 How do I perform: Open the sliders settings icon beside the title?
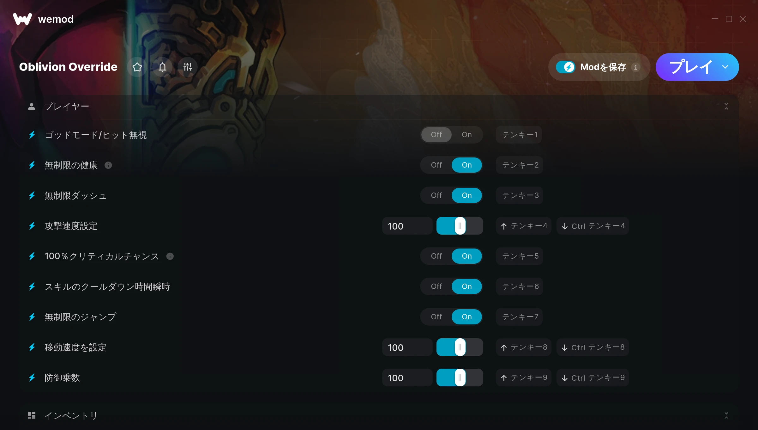(x=188, y=67)
